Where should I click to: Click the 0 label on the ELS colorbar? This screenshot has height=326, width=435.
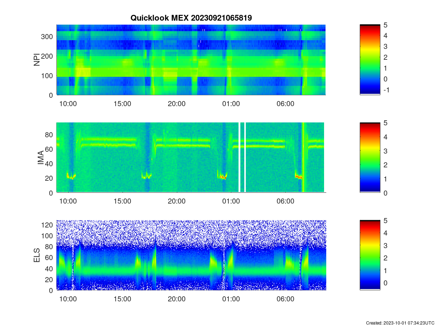pyautogui.click(x=385, y=283)
